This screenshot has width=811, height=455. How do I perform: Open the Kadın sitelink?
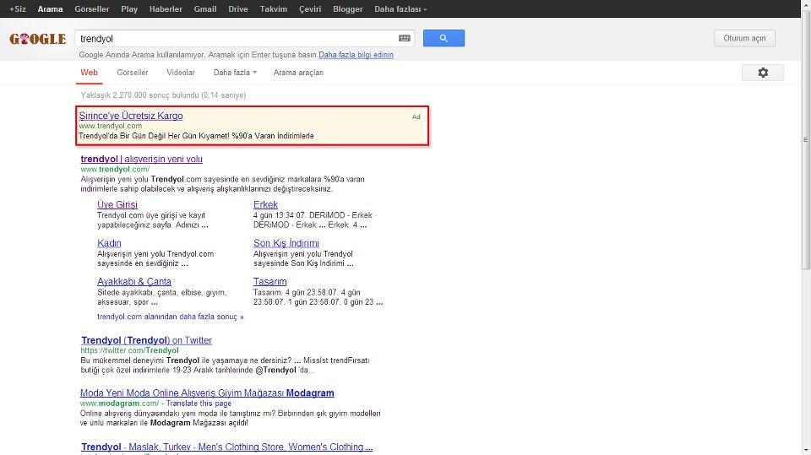click(x=109, y=243)
